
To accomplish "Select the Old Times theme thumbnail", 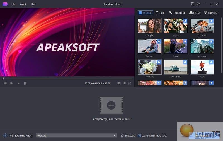I will (176, 67).
